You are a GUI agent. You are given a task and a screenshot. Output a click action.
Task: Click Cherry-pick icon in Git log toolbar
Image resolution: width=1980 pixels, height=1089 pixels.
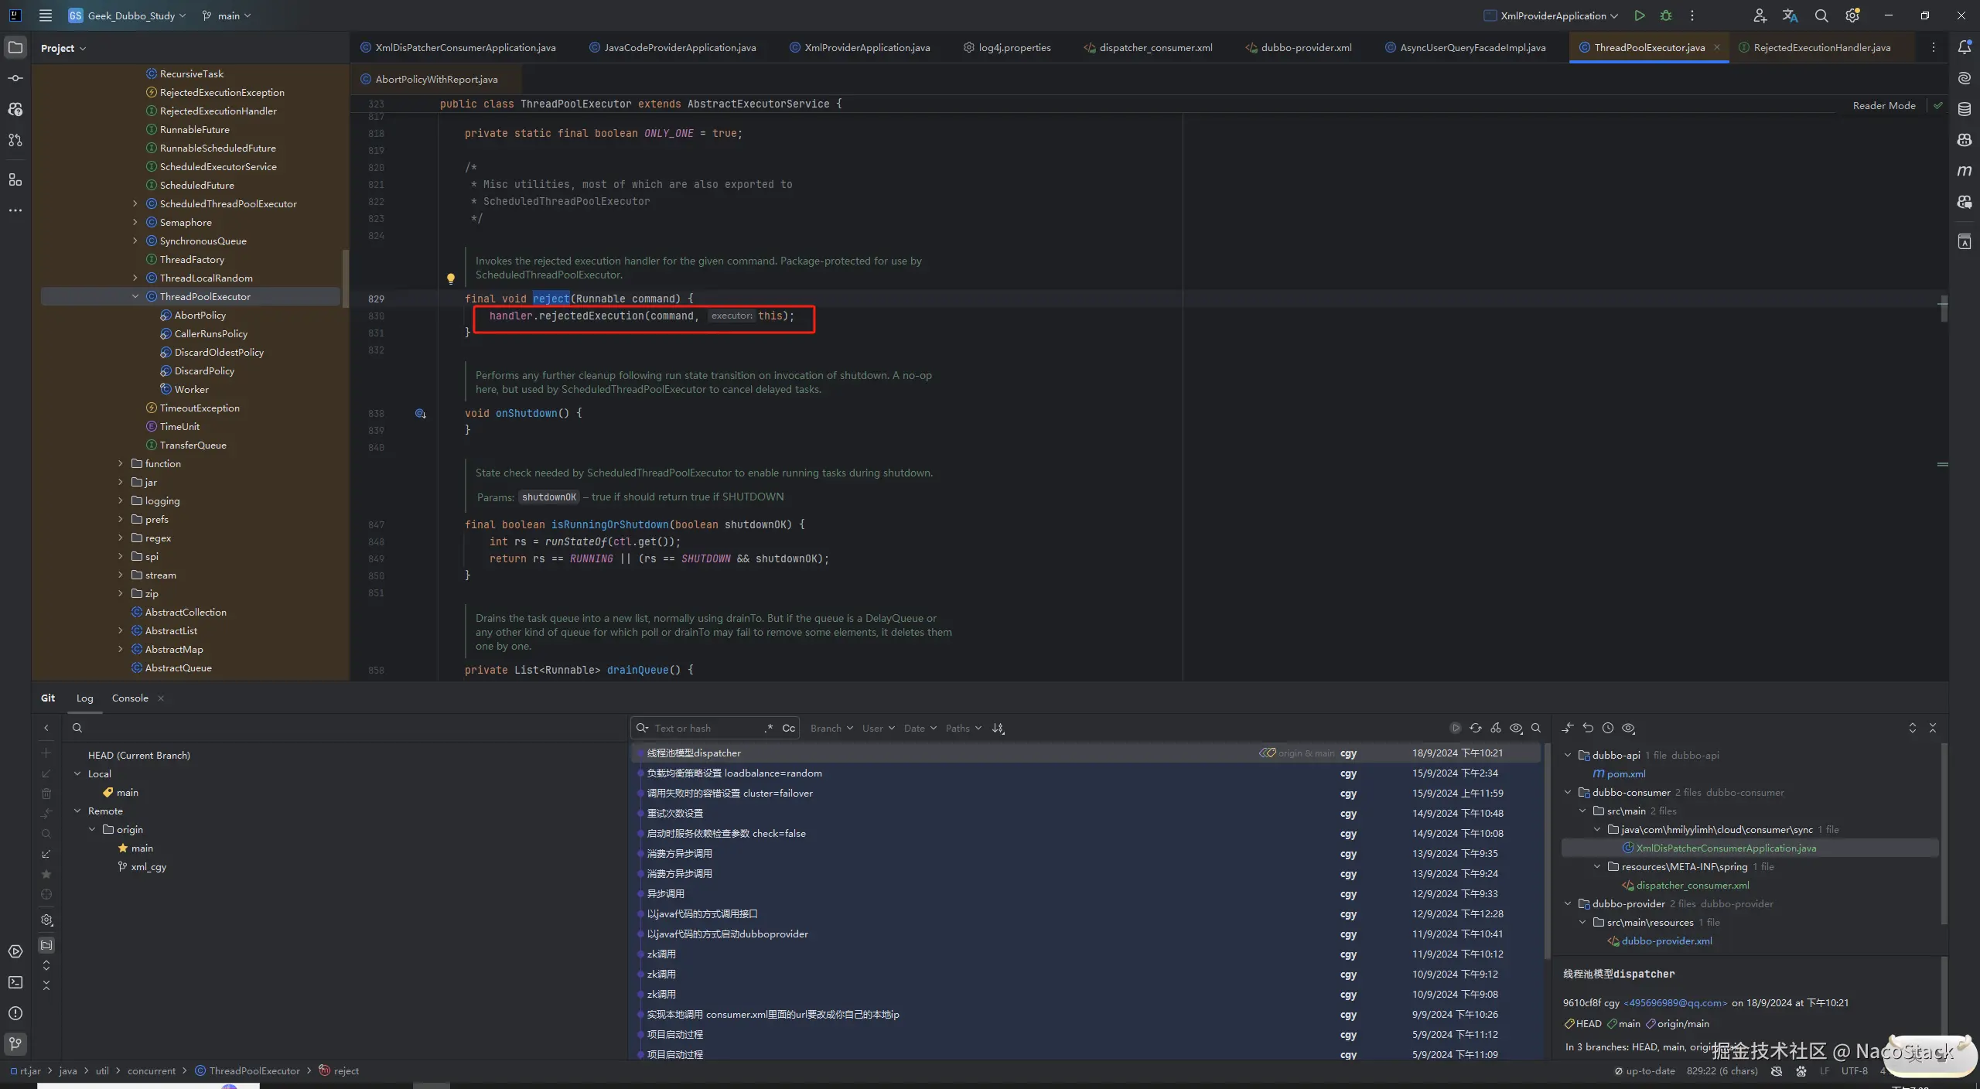coord(1496,728)
